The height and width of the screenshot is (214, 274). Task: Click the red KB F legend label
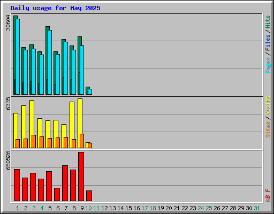tap(268, 195)
